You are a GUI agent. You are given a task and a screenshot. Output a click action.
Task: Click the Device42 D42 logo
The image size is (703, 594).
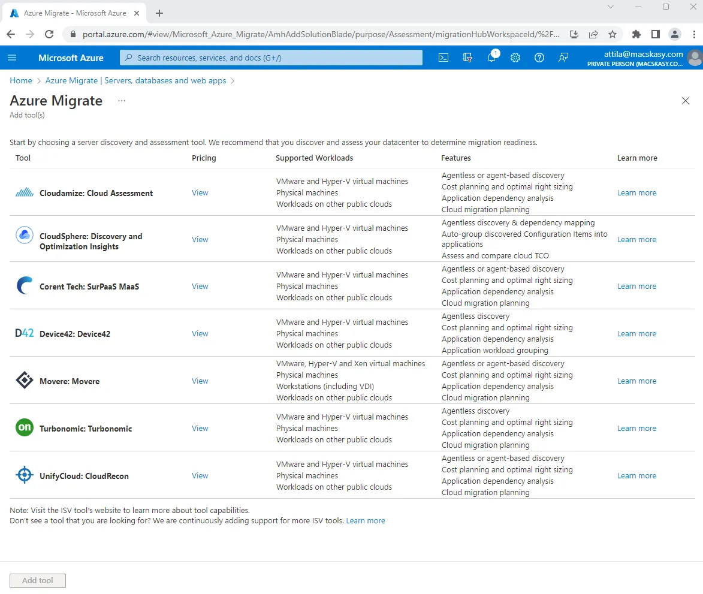pyautogui.click(x=25, y=333)
